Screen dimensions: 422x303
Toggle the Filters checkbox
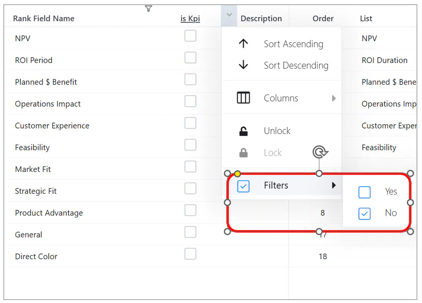coord(243,186)
